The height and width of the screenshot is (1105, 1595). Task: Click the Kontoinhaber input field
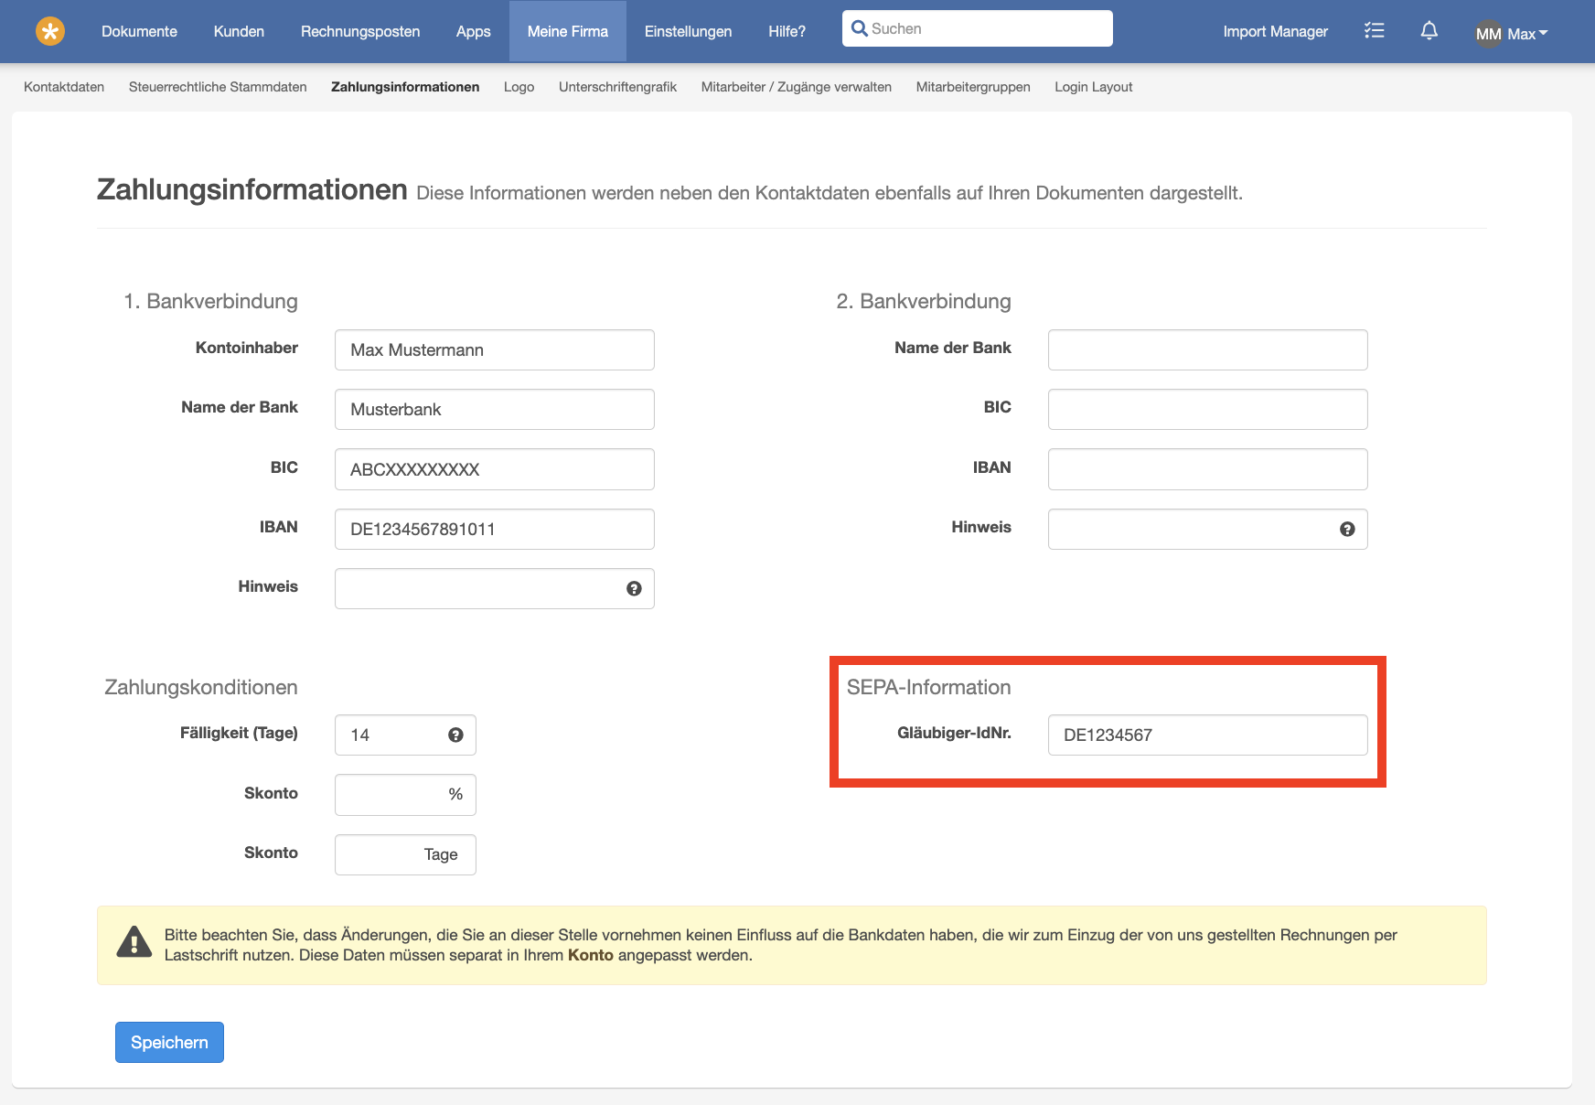coord(494,350)
